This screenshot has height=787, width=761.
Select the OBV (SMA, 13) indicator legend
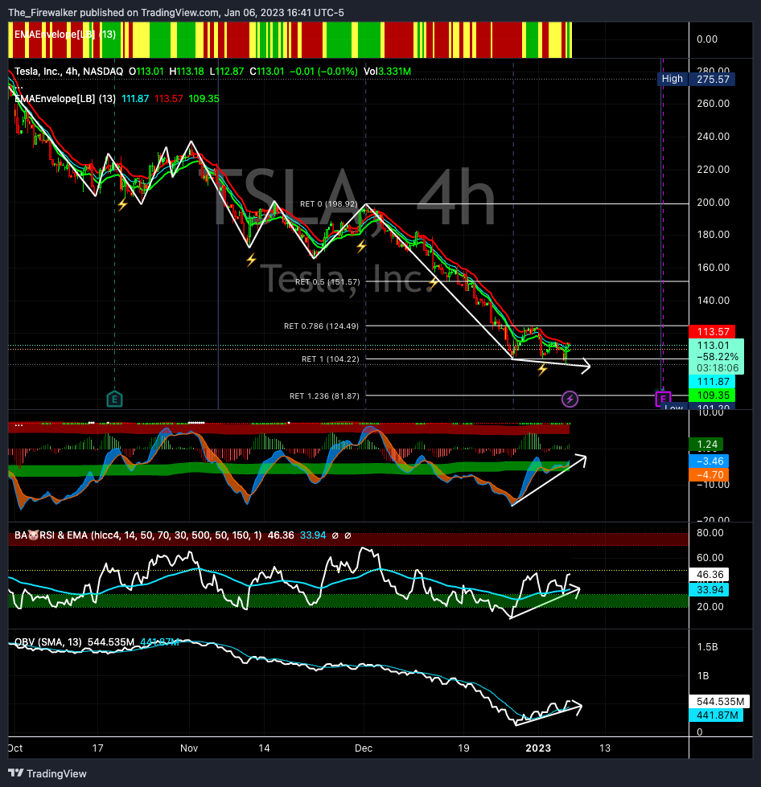point(48,642)
